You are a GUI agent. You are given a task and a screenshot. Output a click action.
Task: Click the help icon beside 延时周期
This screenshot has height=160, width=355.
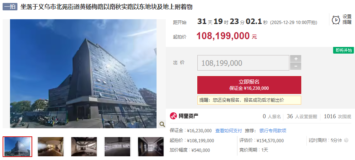tap(346, 140)
